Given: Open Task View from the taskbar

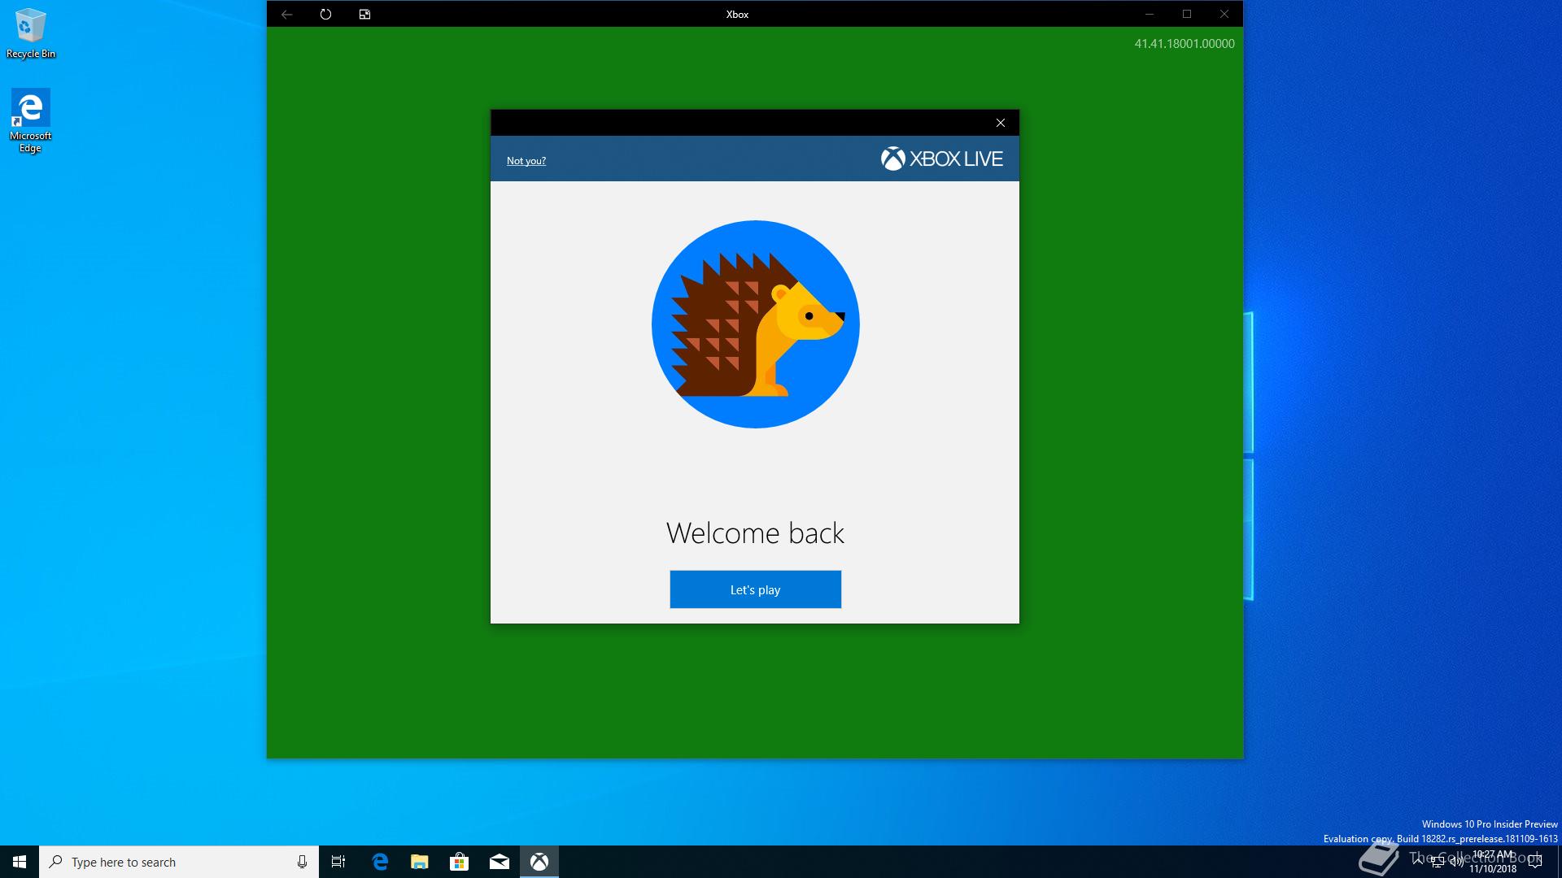Looking at the screenshot, I should [338, 862].
